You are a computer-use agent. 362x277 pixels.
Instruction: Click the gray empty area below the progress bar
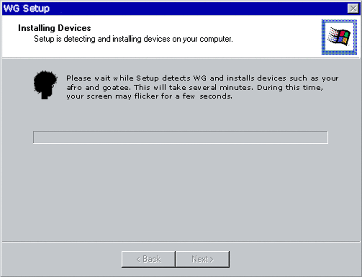181,192
